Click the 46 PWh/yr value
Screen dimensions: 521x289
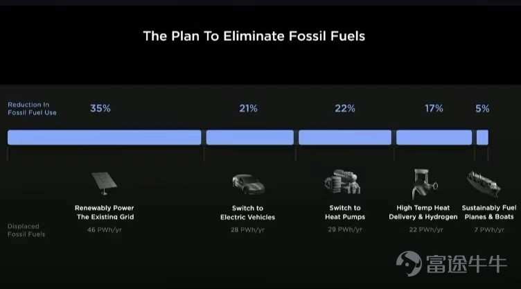click(x=105, y=229)
